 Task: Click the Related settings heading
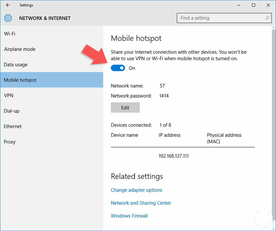pyautogui.click(x=137, y=176)
